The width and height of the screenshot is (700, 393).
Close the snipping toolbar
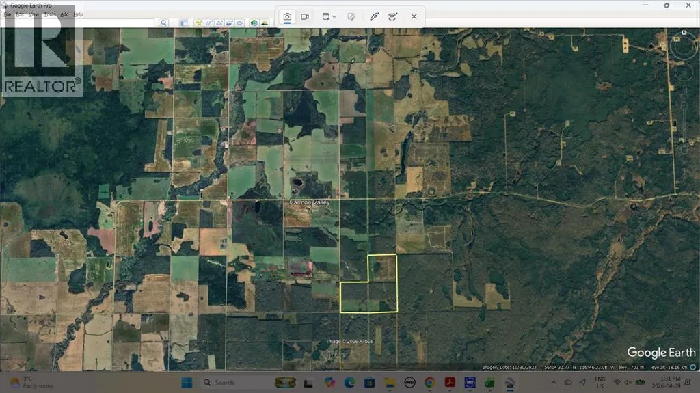tap(414, 16)
